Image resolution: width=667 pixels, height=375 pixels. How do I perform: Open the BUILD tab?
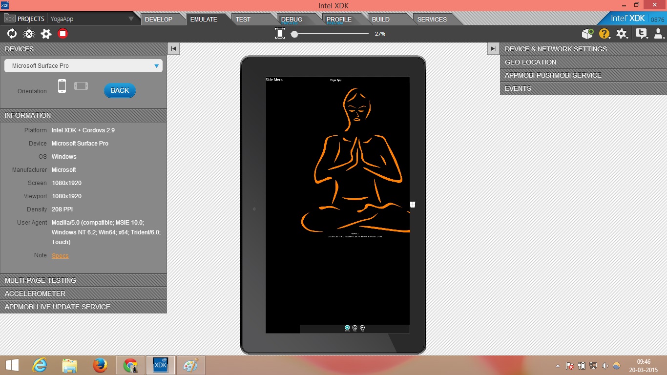click(x=381, y=20)
